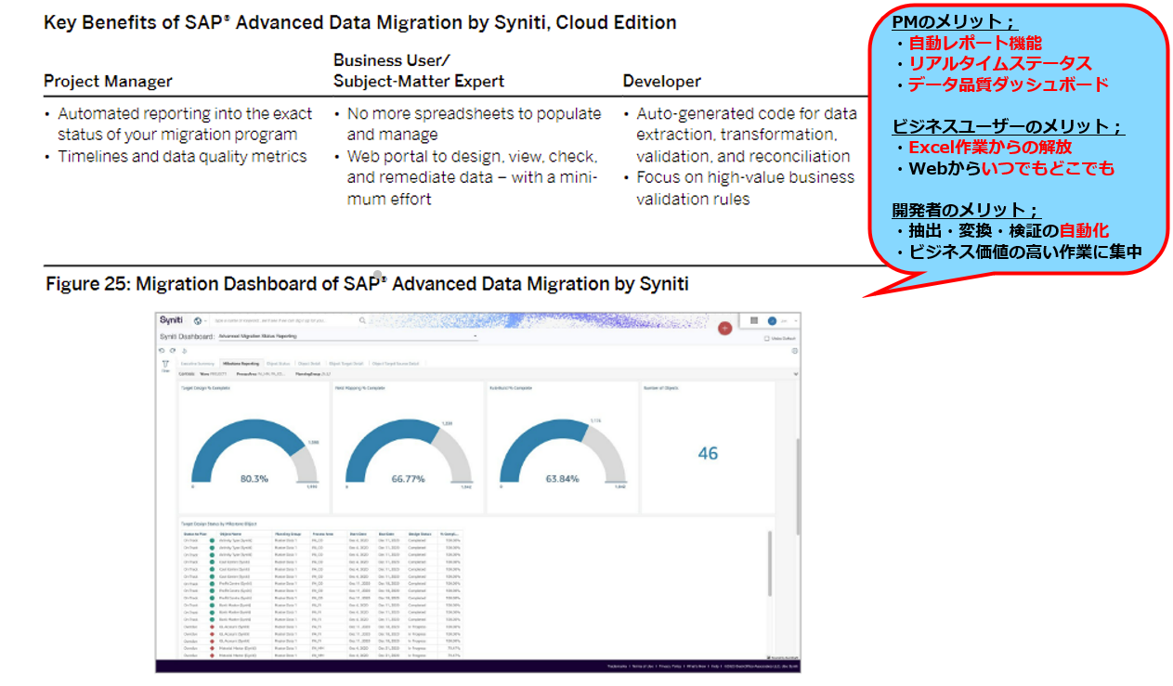Open the Terms of Use footer link
The height and width of the screenshot is (686, 1173).
click(643, 667)
